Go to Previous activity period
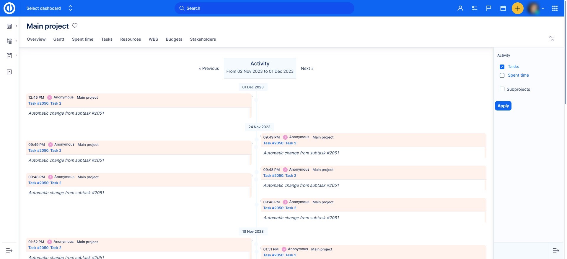This screenshot has width=567, height=259. point(209,68)
